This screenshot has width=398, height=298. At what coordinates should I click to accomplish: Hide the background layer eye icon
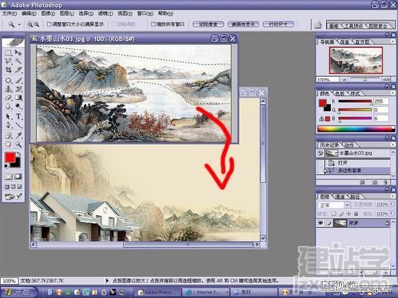(320, 223)
